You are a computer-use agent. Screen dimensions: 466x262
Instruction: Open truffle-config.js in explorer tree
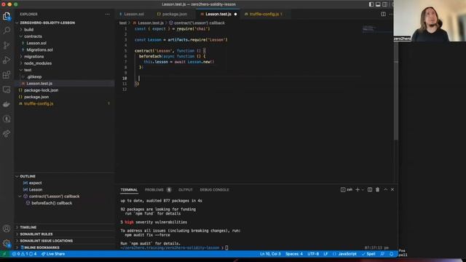(39, 103)
